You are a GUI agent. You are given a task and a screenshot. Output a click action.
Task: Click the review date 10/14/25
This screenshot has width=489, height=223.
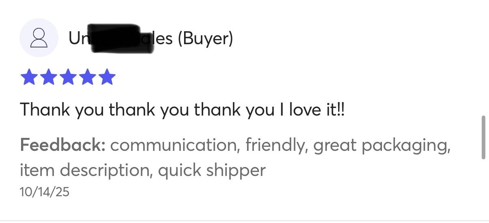tap(45, 192)
